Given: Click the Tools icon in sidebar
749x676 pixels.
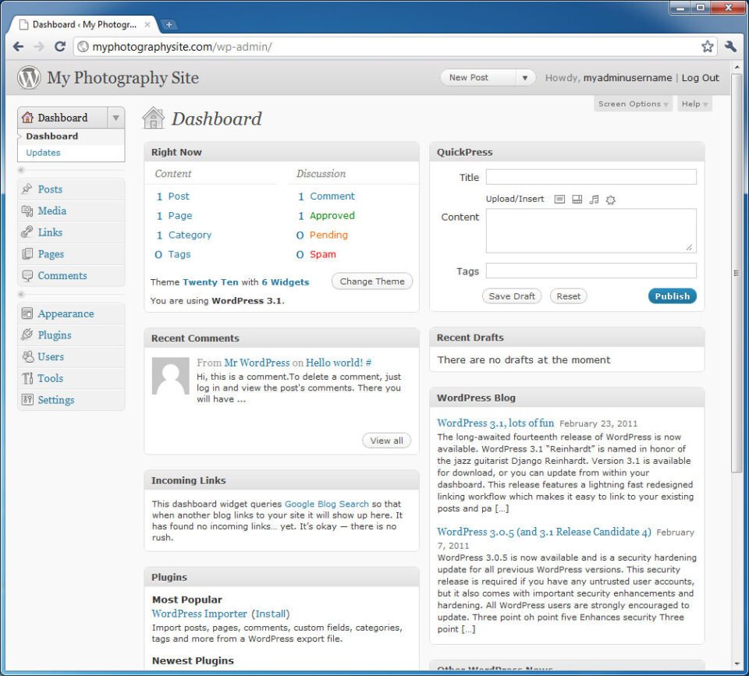Looking at the screenshot, I should [x=27, y=378].
